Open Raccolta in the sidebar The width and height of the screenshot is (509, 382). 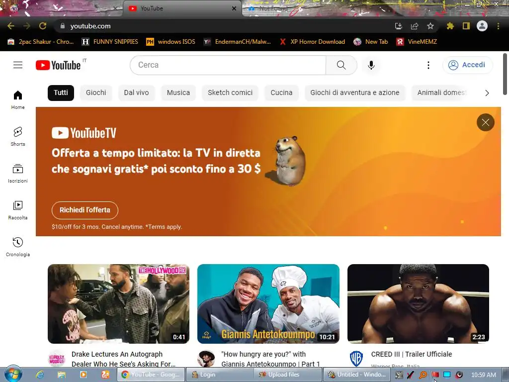tap(18, 210)
